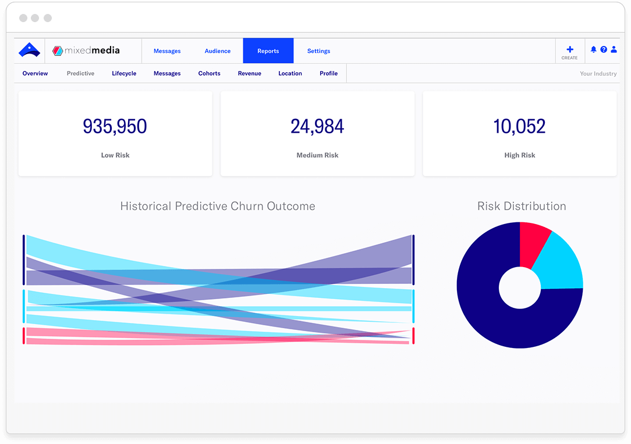Click the mixedmedia brand logo
The height and width of the screenshot is (444, 631).
tap(86, 51)
